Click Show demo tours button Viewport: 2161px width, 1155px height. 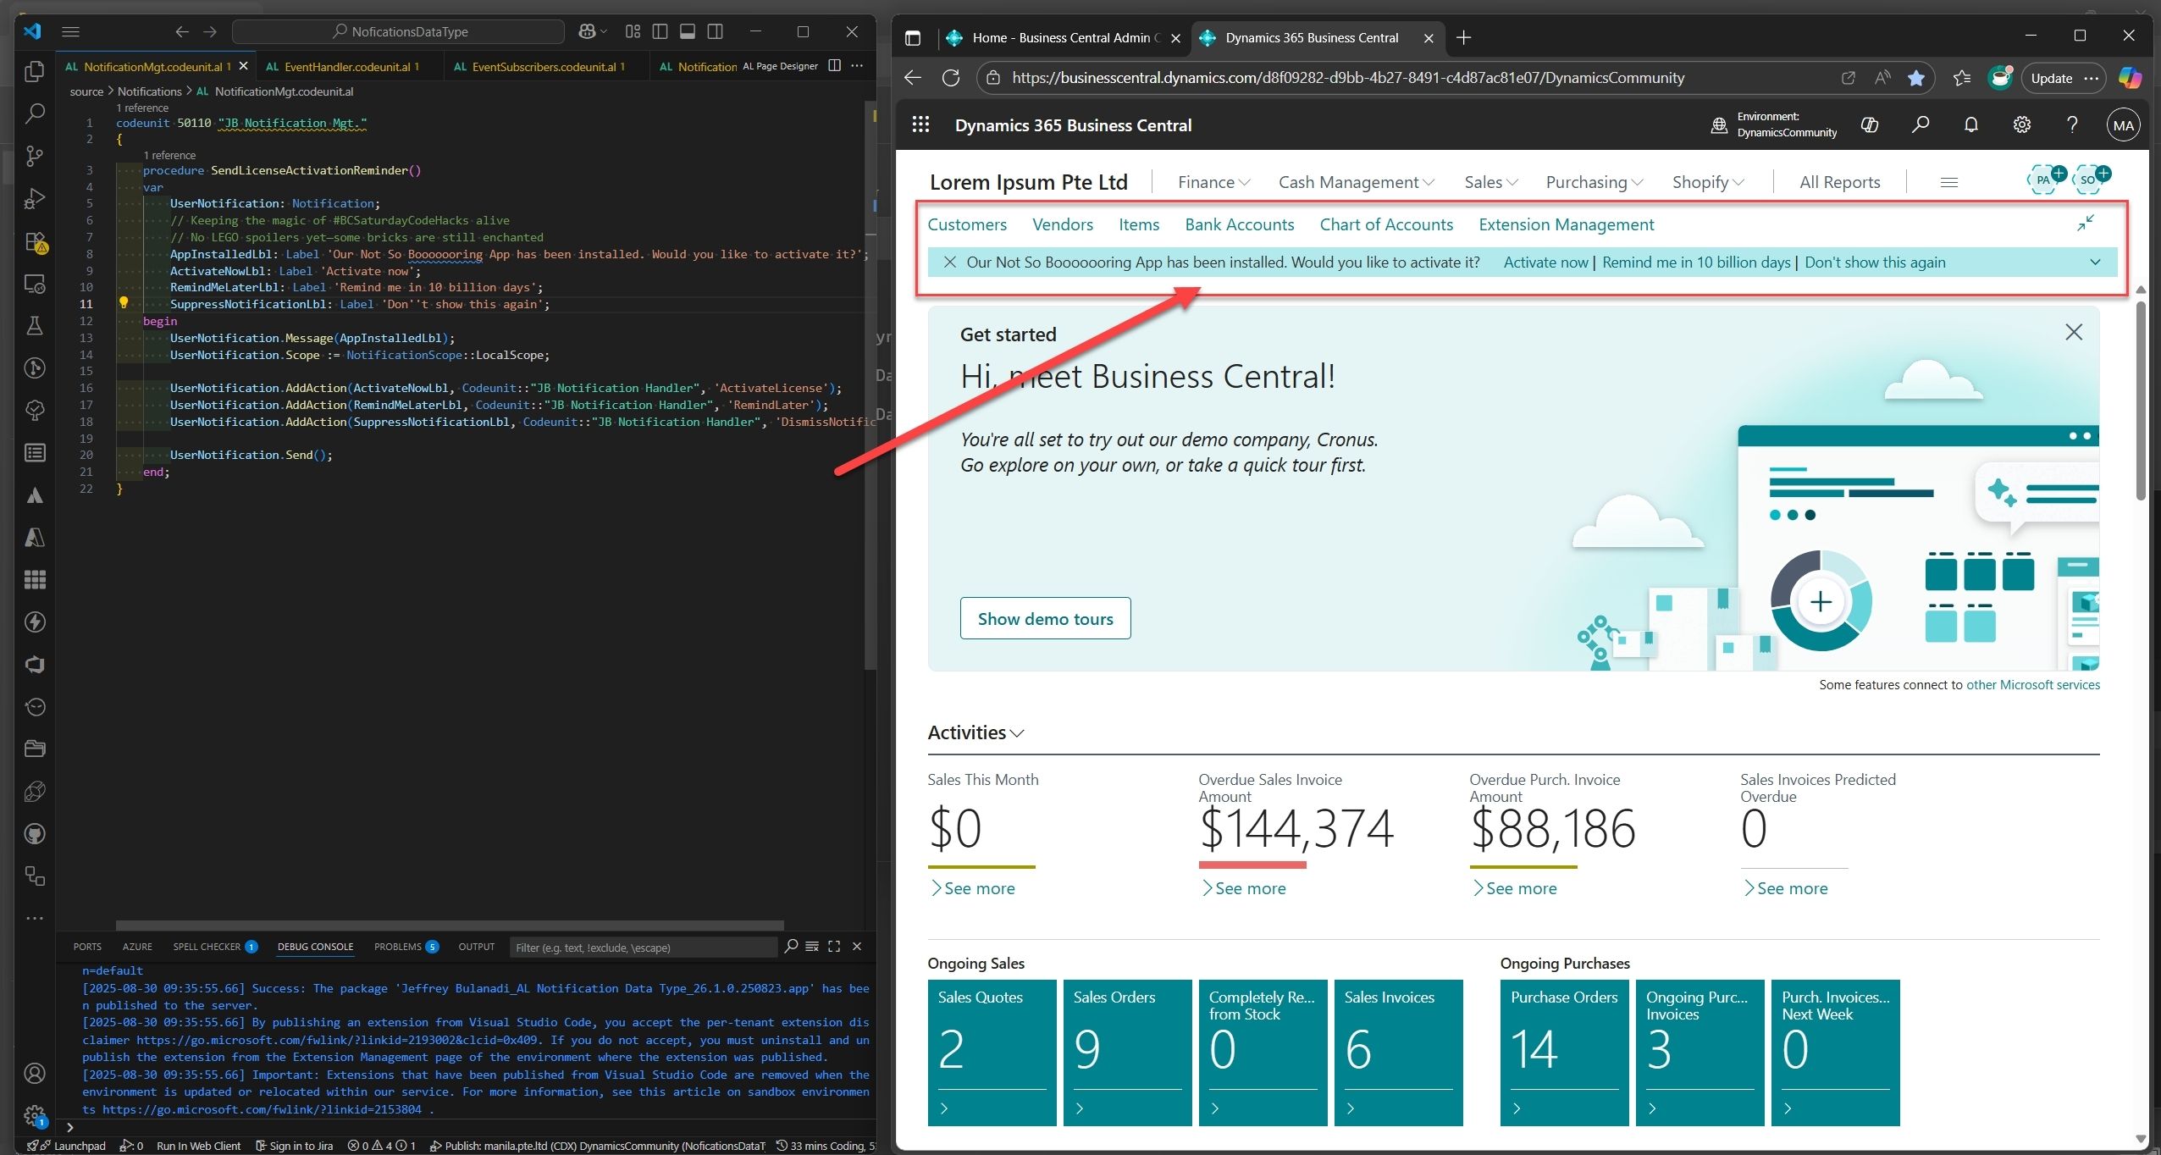click(x=1045, y=619)
